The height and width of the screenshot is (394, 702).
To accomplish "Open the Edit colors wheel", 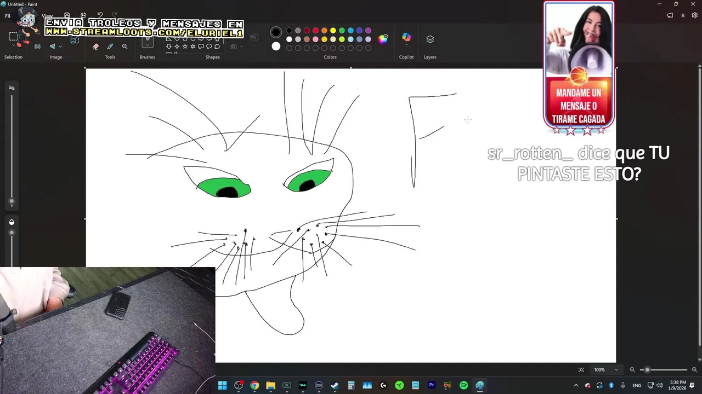I will point(383,39).
